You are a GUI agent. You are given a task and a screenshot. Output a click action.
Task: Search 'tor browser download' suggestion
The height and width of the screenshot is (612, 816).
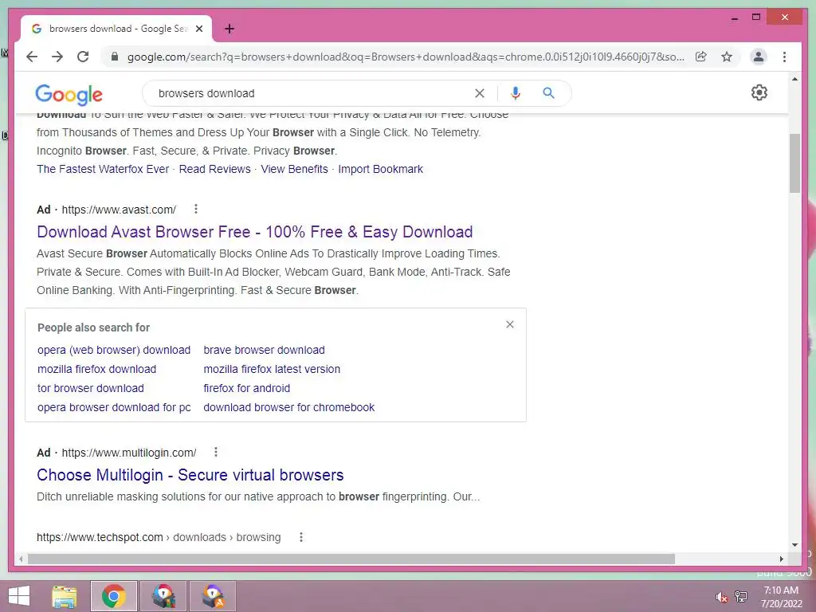[91, 388]
